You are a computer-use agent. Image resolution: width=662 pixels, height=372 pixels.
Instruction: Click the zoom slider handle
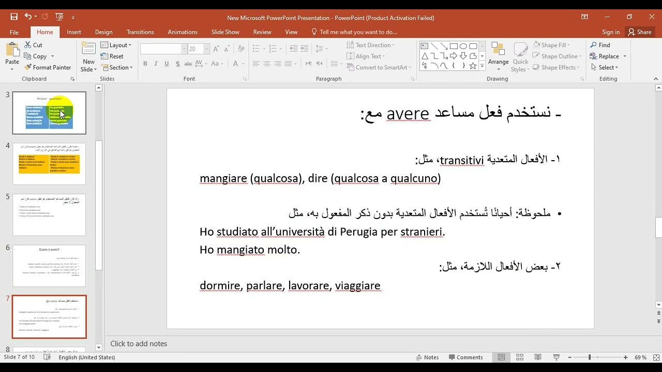click(x=589, y=357)
